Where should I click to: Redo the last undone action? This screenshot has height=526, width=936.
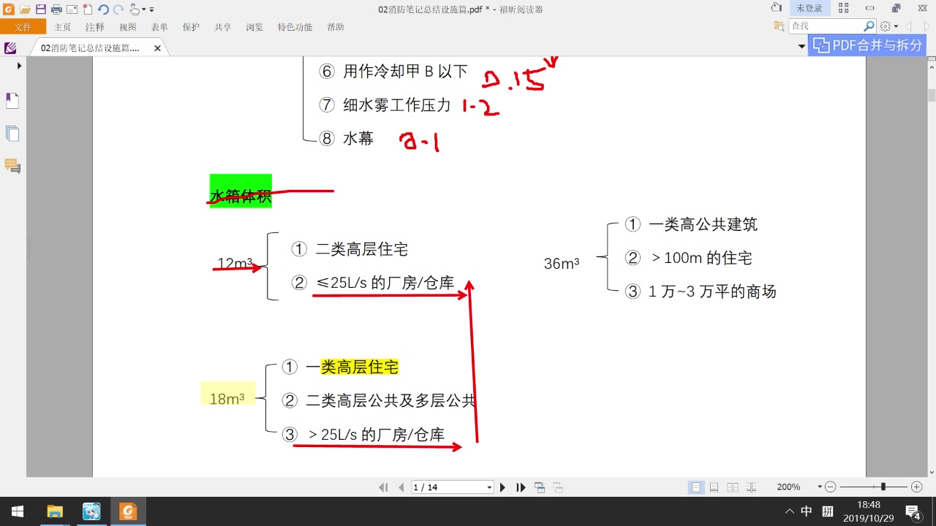coord(118,9)
